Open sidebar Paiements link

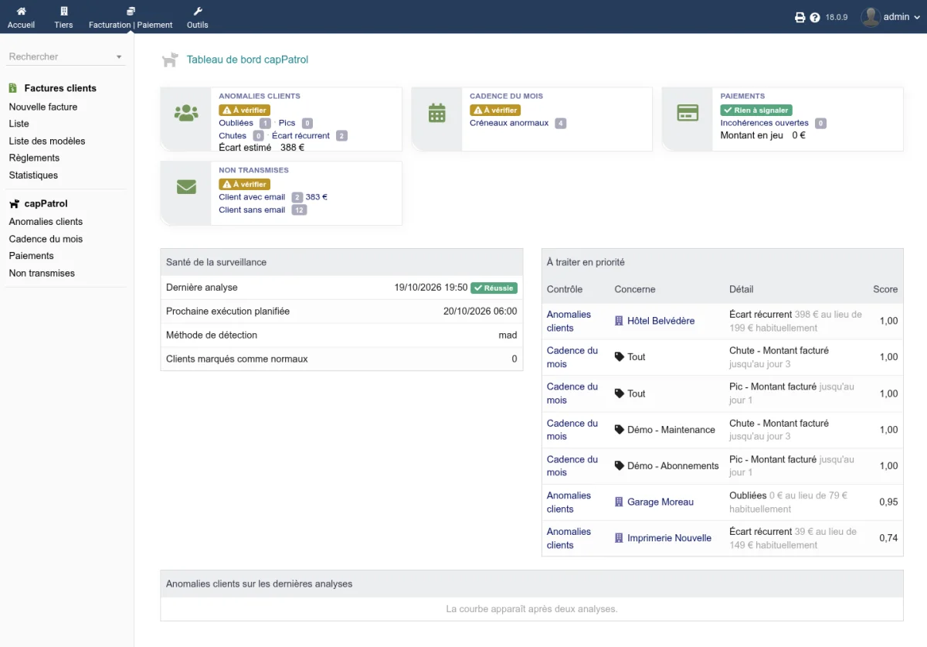point(31,256)
